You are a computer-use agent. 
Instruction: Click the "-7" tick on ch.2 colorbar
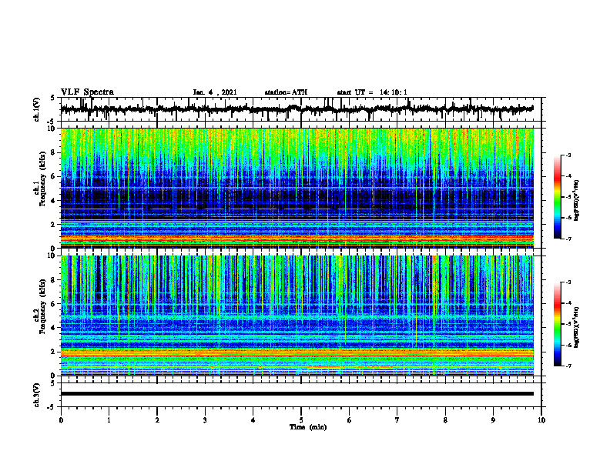[x=568, y=366]
